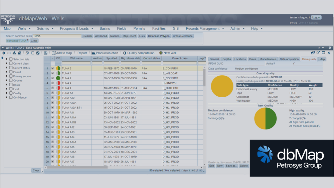This screenshot has width=334, height=188.
Task: Click the filled checkbox invert-selection toolbar icon
Action: click(x=38, y=53)
